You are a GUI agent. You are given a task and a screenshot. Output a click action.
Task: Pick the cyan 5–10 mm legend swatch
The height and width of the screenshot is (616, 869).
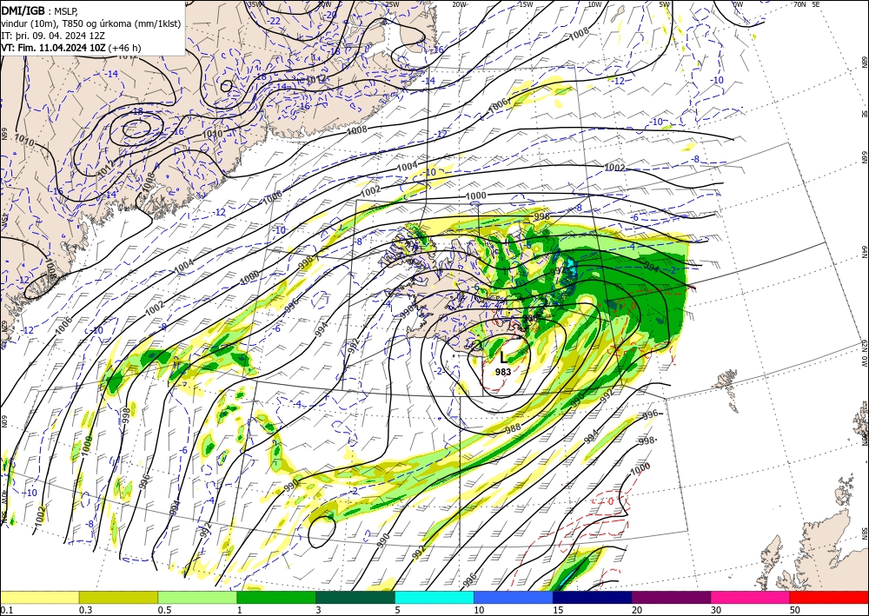pos(434,597)
